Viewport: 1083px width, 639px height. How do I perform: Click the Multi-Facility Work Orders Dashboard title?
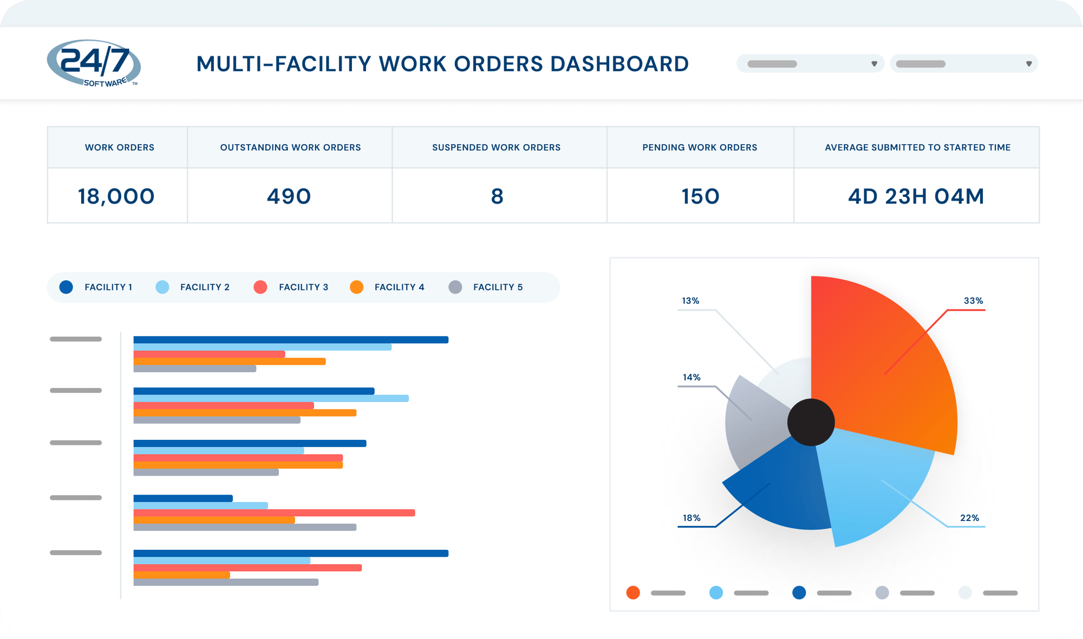point(443,64)
